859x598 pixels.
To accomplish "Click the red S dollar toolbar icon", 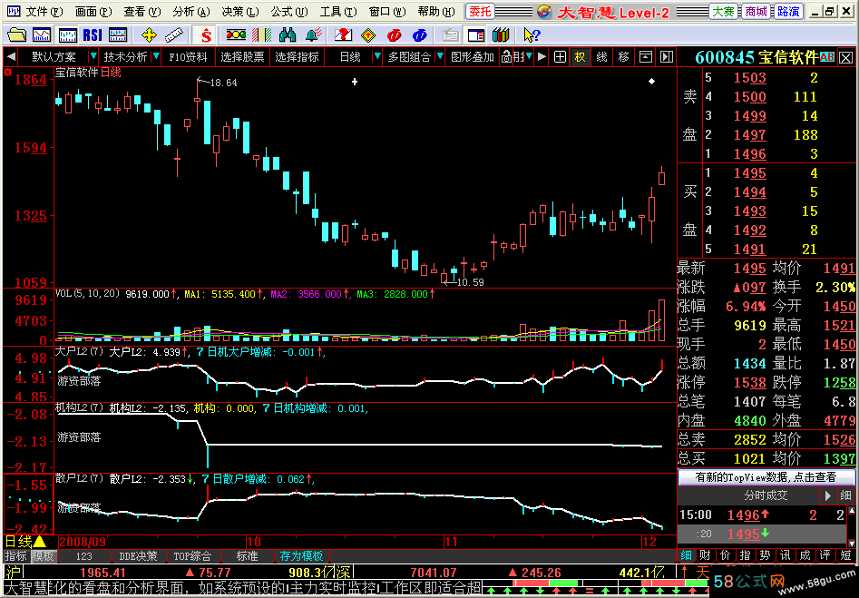I will pyautogui.click(x=206, y=35).
